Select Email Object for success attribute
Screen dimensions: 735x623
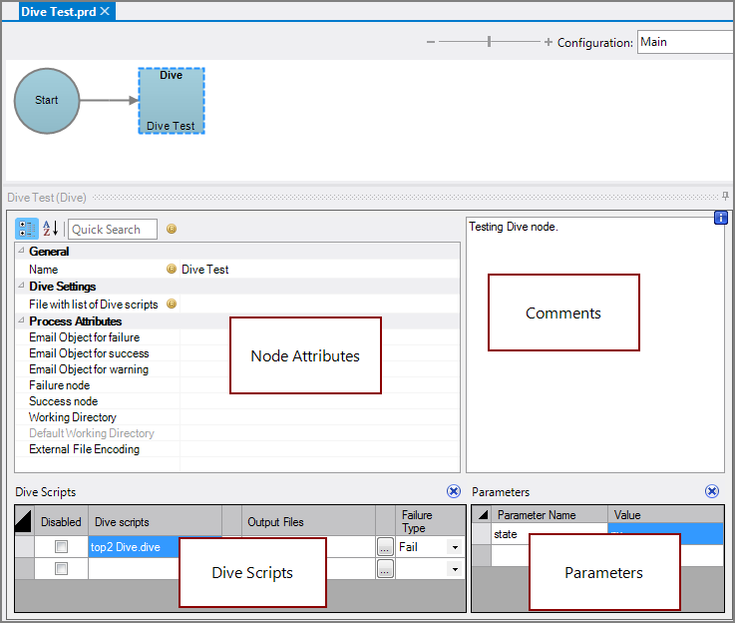pos(89,353)
